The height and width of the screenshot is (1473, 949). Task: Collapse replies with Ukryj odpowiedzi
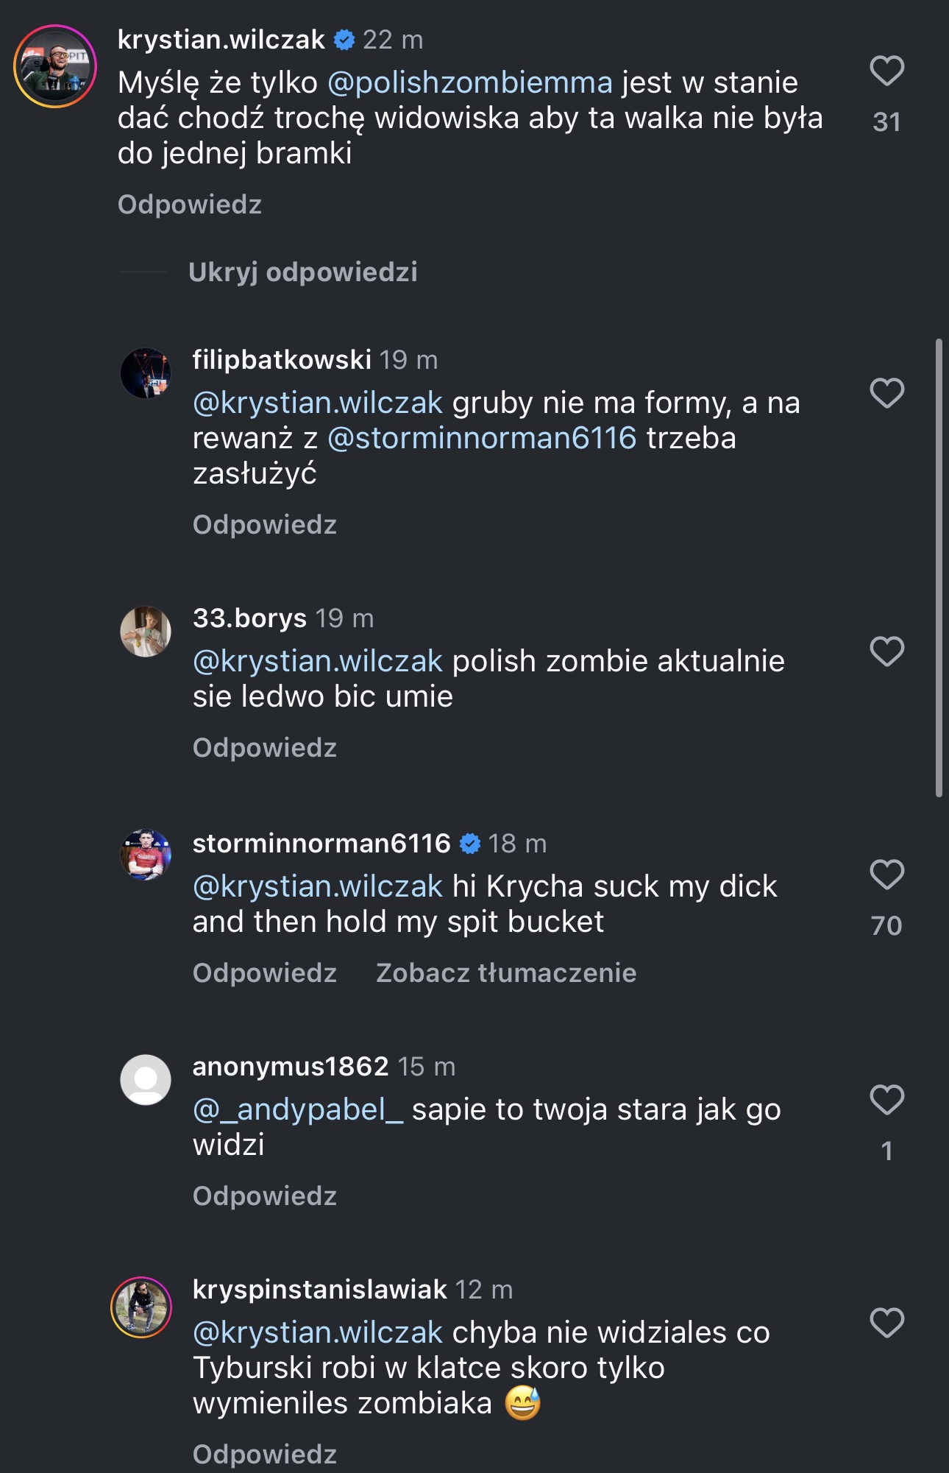(302, 272)
